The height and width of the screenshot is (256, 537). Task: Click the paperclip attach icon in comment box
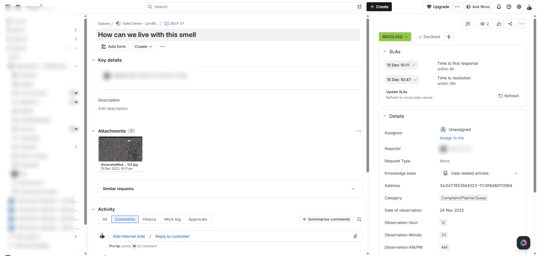click(355, 236)
